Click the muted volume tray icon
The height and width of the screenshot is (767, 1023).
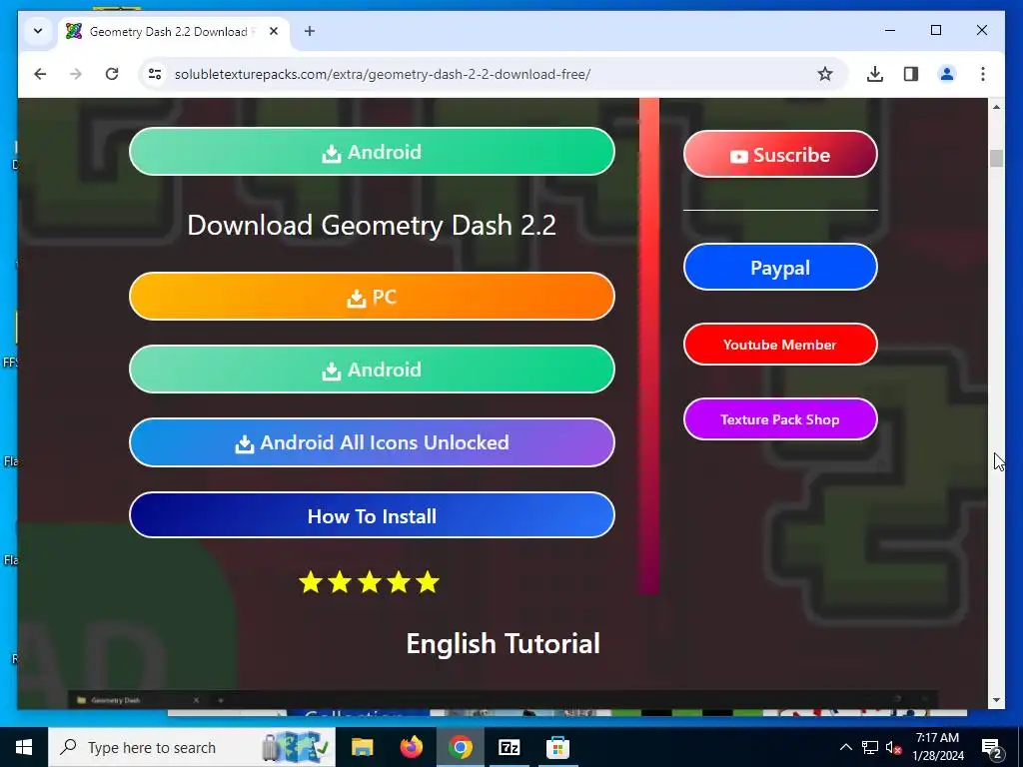pyautogui.click(x=893, y=747)
